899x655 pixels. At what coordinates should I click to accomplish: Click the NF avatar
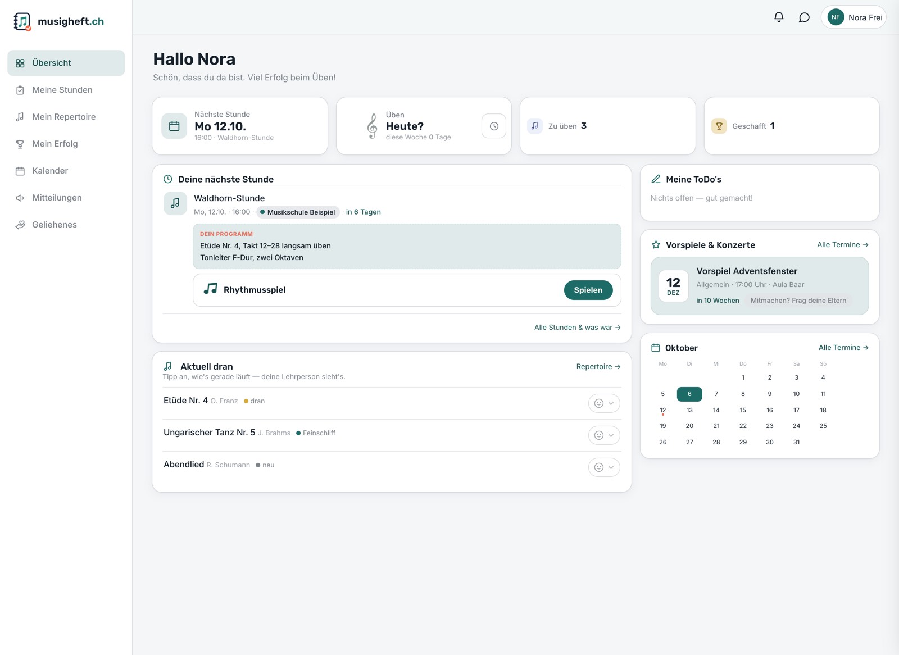pyautogui.click(x=836, y=17)
